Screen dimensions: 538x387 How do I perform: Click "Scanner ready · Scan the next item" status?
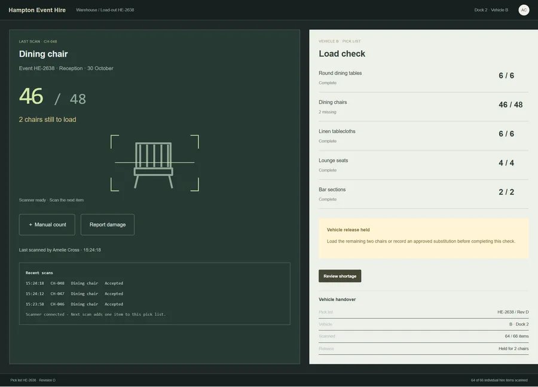(51, 200)
